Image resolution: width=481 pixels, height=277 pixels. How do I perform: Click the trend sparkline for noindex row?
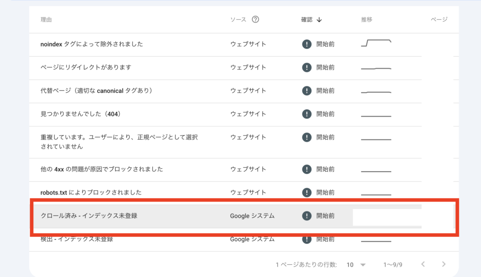[x=376, y=44]
